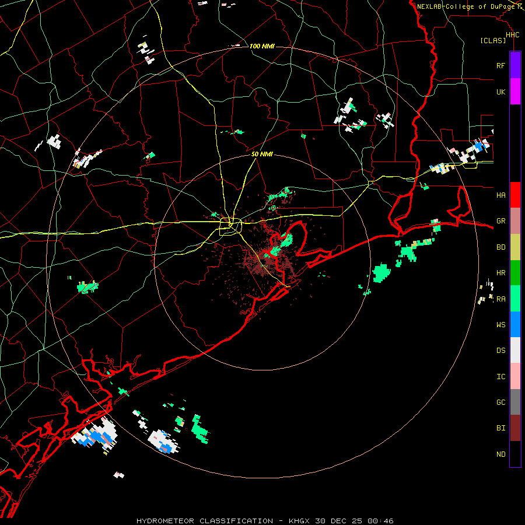Click the BI brown legend swatch
This screenshot has width=525, height=525.
(515, 428)
